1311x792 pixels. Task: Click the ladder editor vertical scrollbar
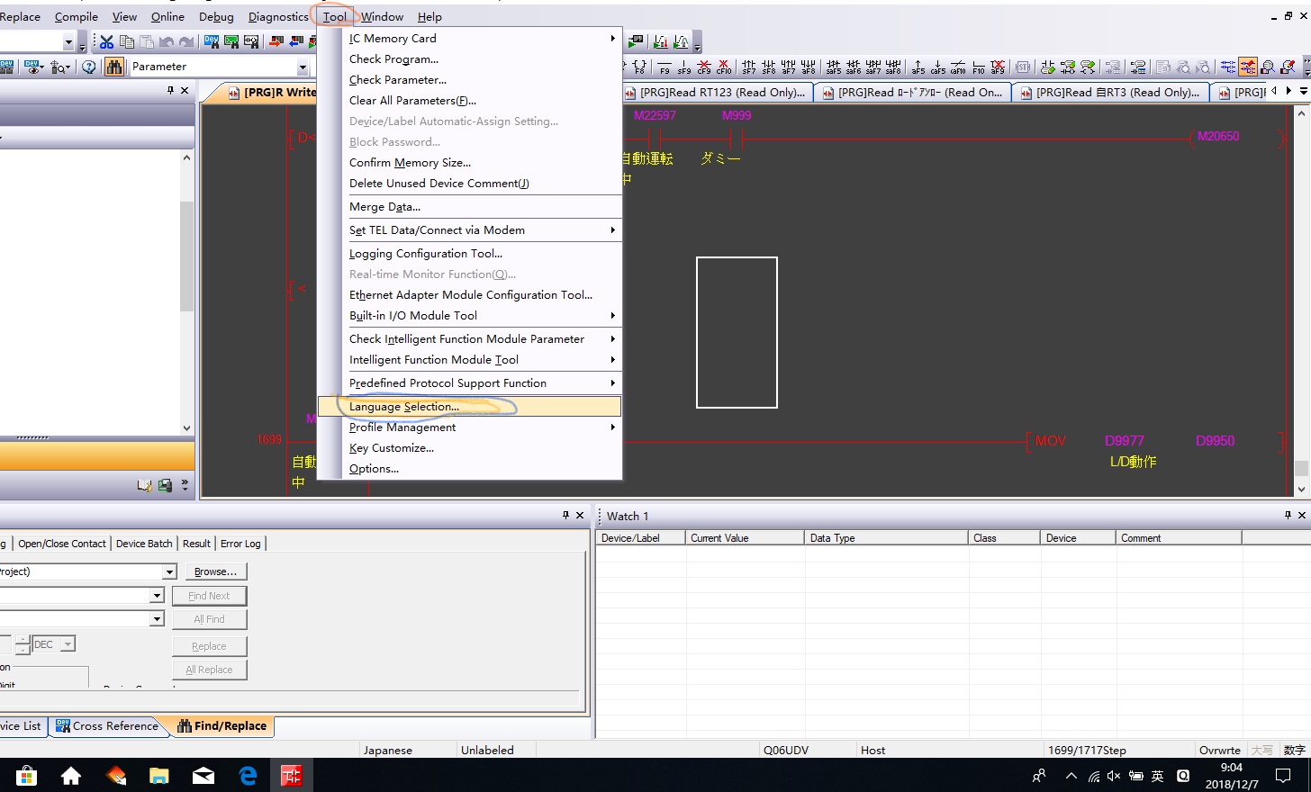click(x=1301, y=297)
